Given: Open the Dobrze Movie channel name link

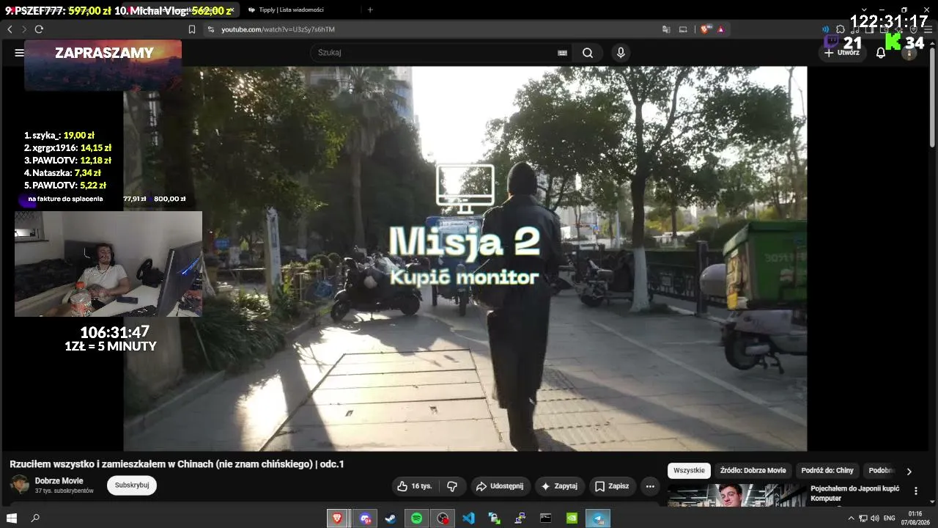Looking at the screenshot, I should click(x=59, y=481).
